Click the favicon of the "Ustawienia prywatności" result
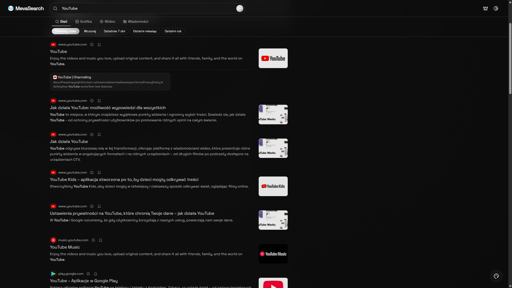Viewport: 512px width, 288px height. click(53, 206)
